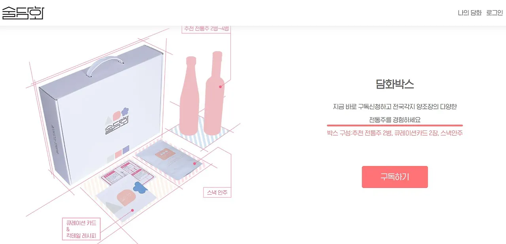Image resolution: width=506 pixels, height=244 pixels.
Task: Click the 큐레이션 카드 & 칵테일 레시피 label
Action: (81, 229)
